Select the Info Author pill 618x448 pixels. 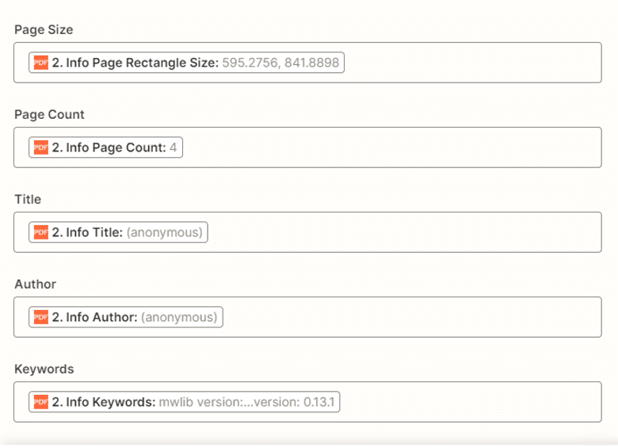[x=126, y=317]
